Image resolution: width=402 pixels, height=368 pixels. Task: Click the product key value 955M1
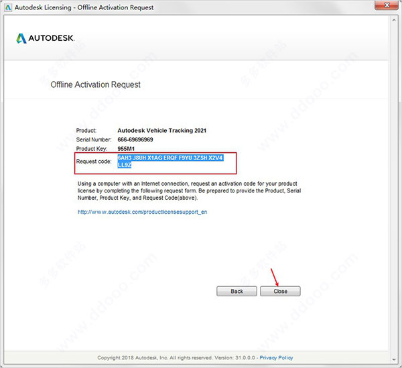point(126,149)
